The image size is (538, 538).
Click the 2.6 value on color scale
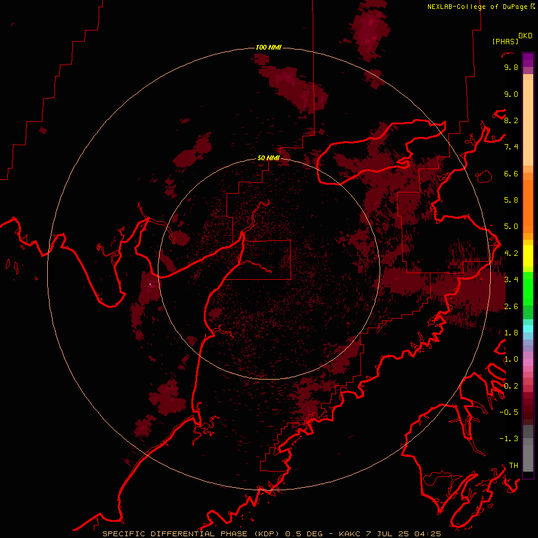511,307
